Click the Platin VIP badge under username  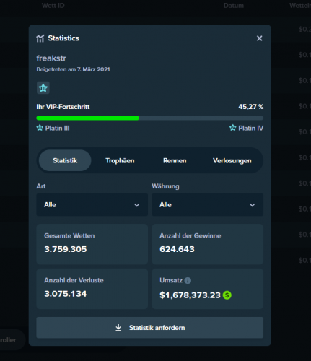(43, 87)
